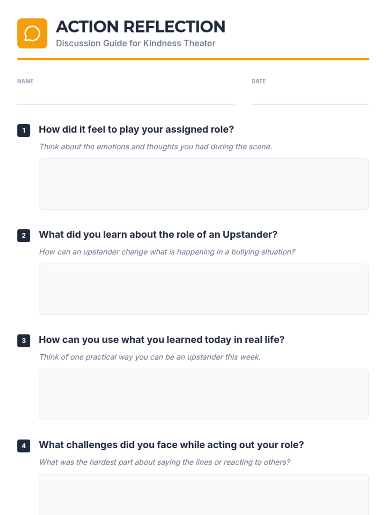Click the 'Discussion Guide for Kindness Theater' subtitle

[135, 43]
